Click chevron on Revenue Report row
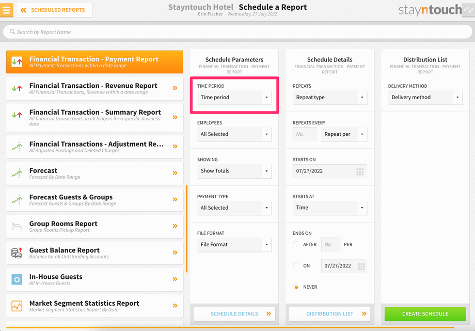 (x=175, y=88)
